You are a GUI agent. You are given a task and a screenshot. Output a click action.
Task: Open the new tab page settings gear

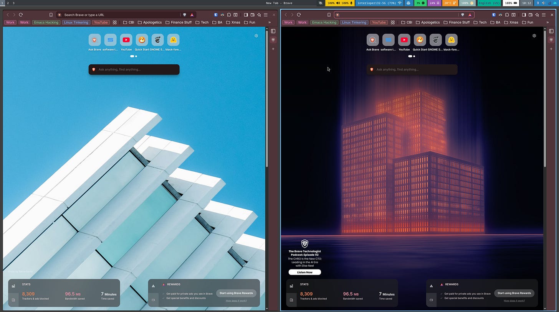(x=256, y=36)
